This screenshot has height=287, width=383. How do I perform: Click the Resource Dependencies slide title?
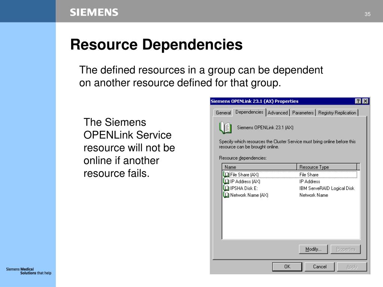156,44
